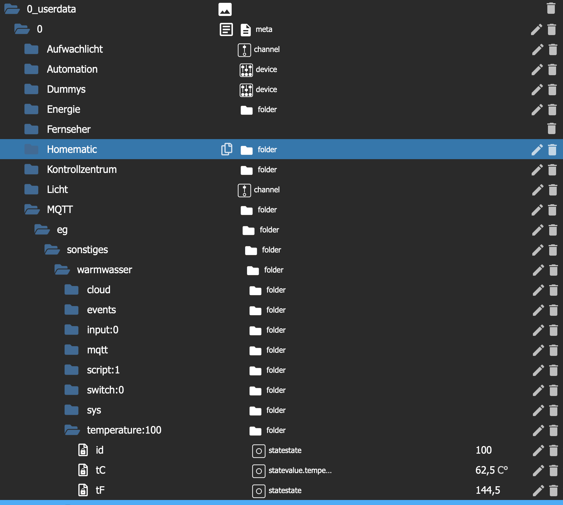Click the value 100 of id

[x=484, y=450]
